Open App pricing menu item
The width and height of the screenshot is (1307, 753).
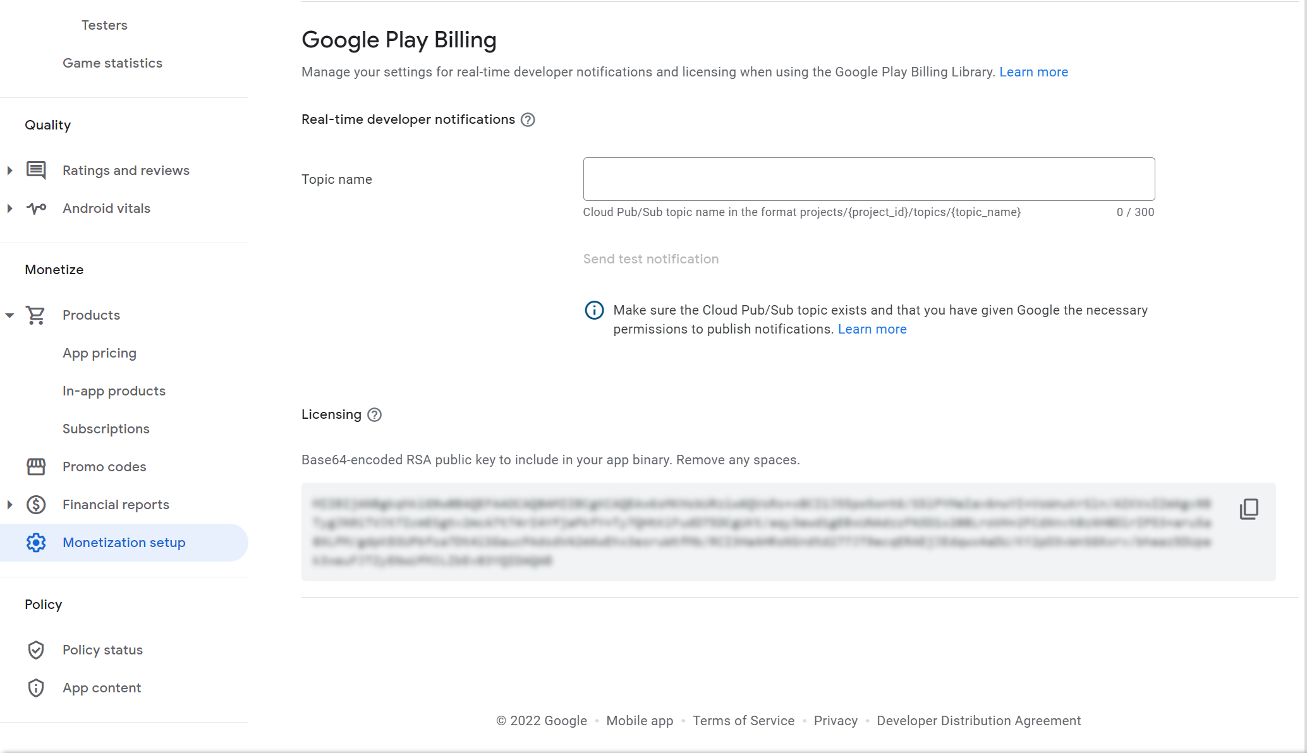[99, 353]
